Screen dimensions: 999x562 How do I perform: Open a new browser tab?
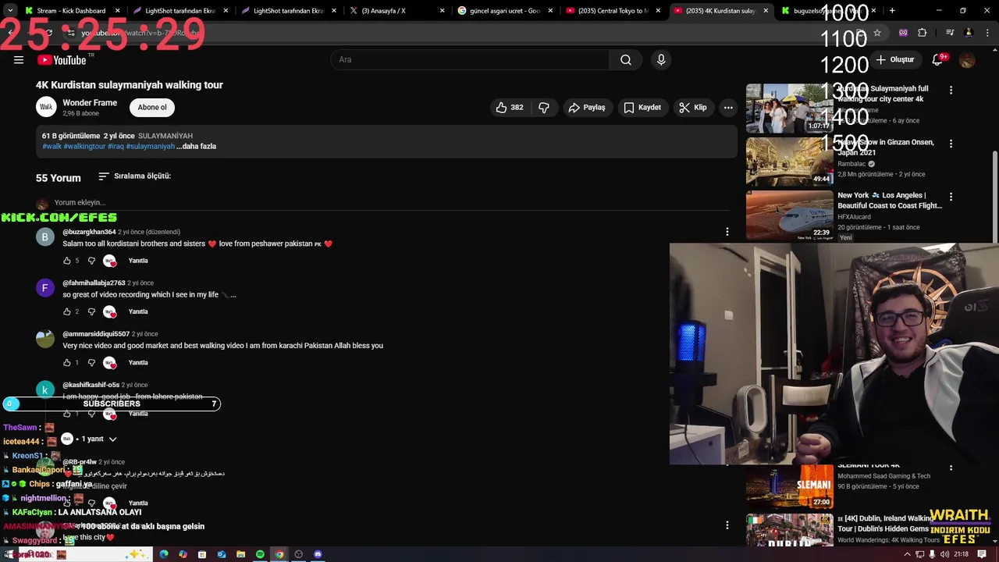coord(892,11)
